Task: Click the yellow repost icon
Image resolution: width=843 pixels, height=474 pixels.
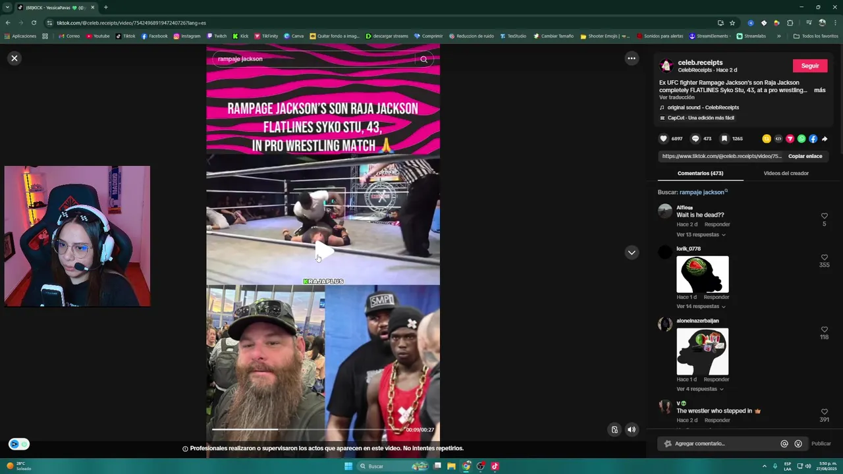Action: point(767,139)
